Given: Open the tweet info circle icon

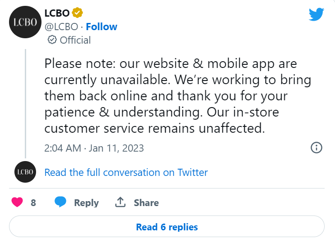Looking at the screenshot, I should coord(317,148).
